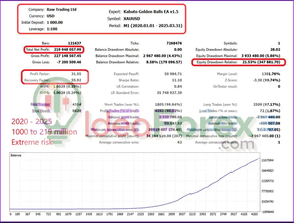Select the ticks value 7268476
The width and height of the screenshot is (294, 223).
(x=174, y=43)
